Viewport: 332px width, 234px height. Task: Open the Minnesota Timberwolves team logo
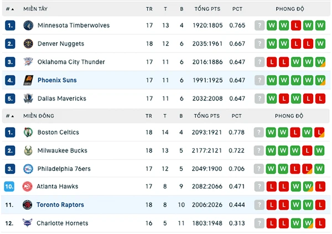click(x=28, y=26)
